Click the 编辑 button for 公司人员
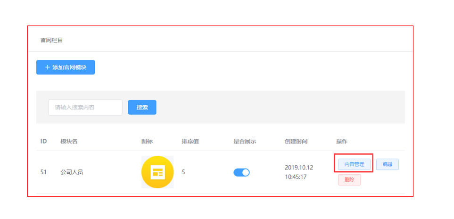The image size is (454, 219). pyautogui.click(x=388, y=164)
